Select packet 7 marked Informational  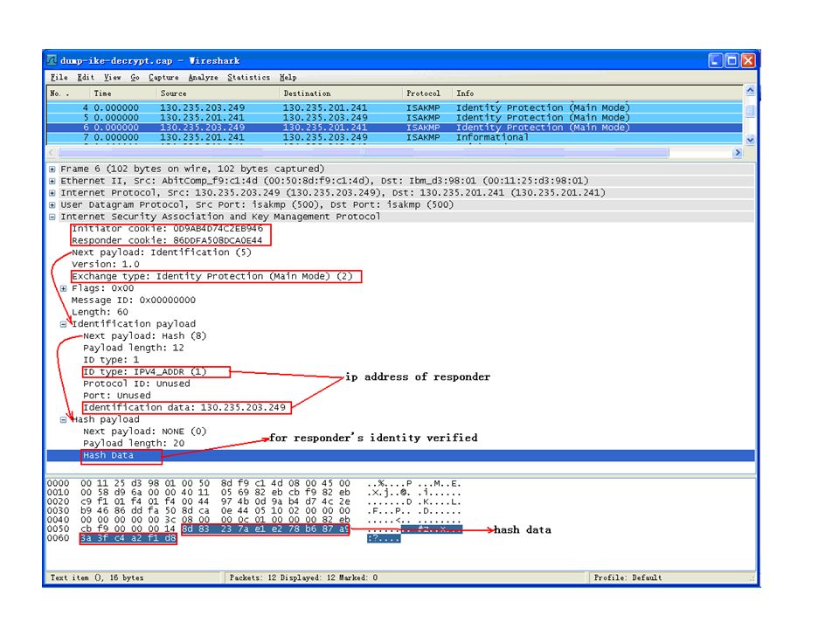tap(394, 137)
